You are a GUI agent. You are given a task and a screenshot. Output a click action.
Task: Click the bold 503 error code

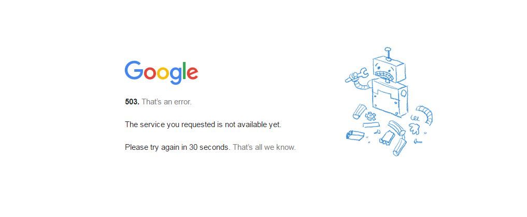click(132, 102)
